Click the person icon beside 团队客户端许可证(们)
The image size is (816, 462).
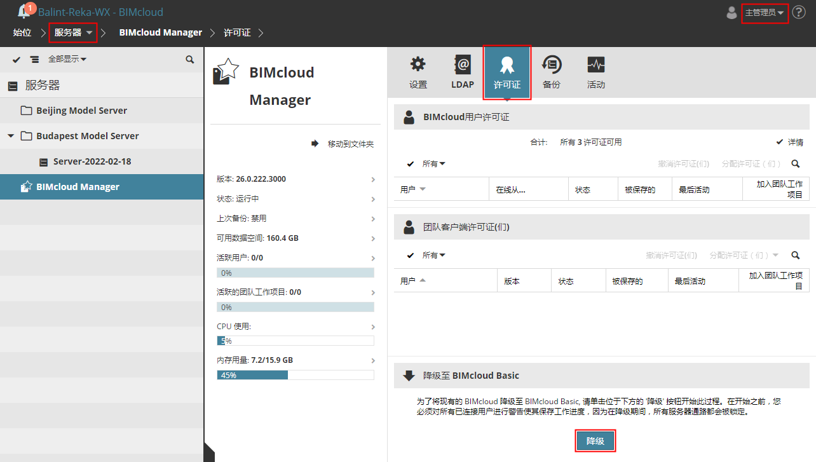tap(409, 227)
